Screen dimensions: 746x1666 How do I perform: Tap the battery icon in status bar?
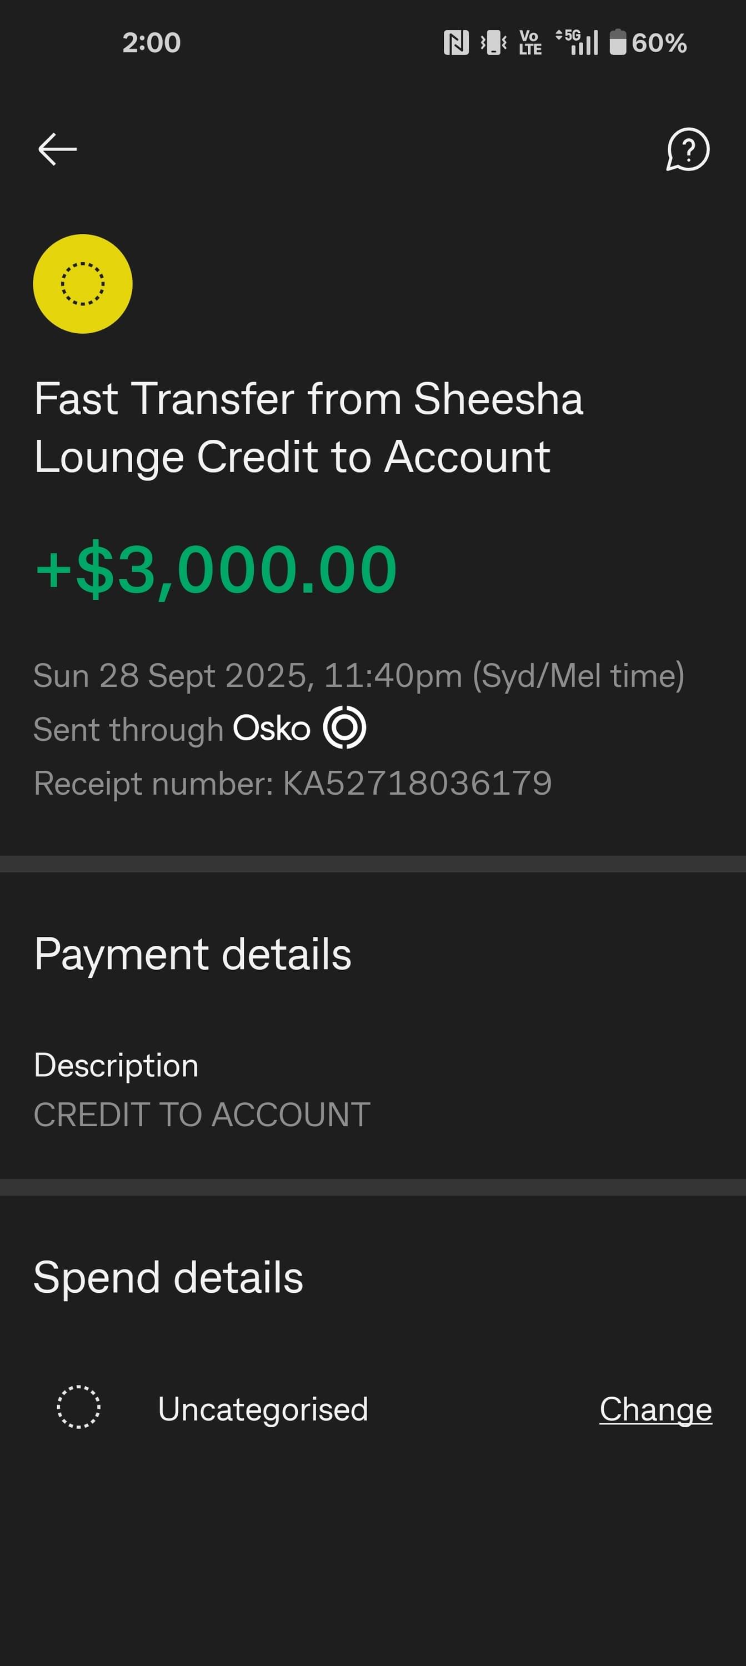click(x=618, y=43)
